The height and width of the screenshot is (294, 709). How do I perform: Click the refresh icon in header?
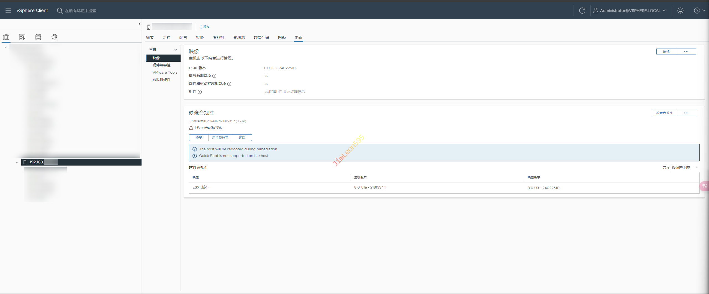(582, 11)
